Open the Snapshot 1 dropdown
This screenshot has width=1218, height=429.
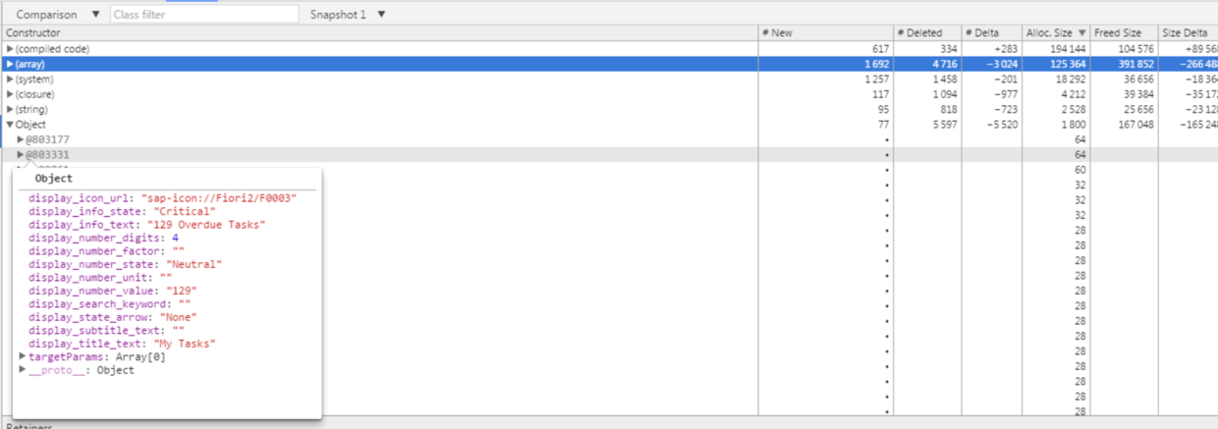[348, 15]
